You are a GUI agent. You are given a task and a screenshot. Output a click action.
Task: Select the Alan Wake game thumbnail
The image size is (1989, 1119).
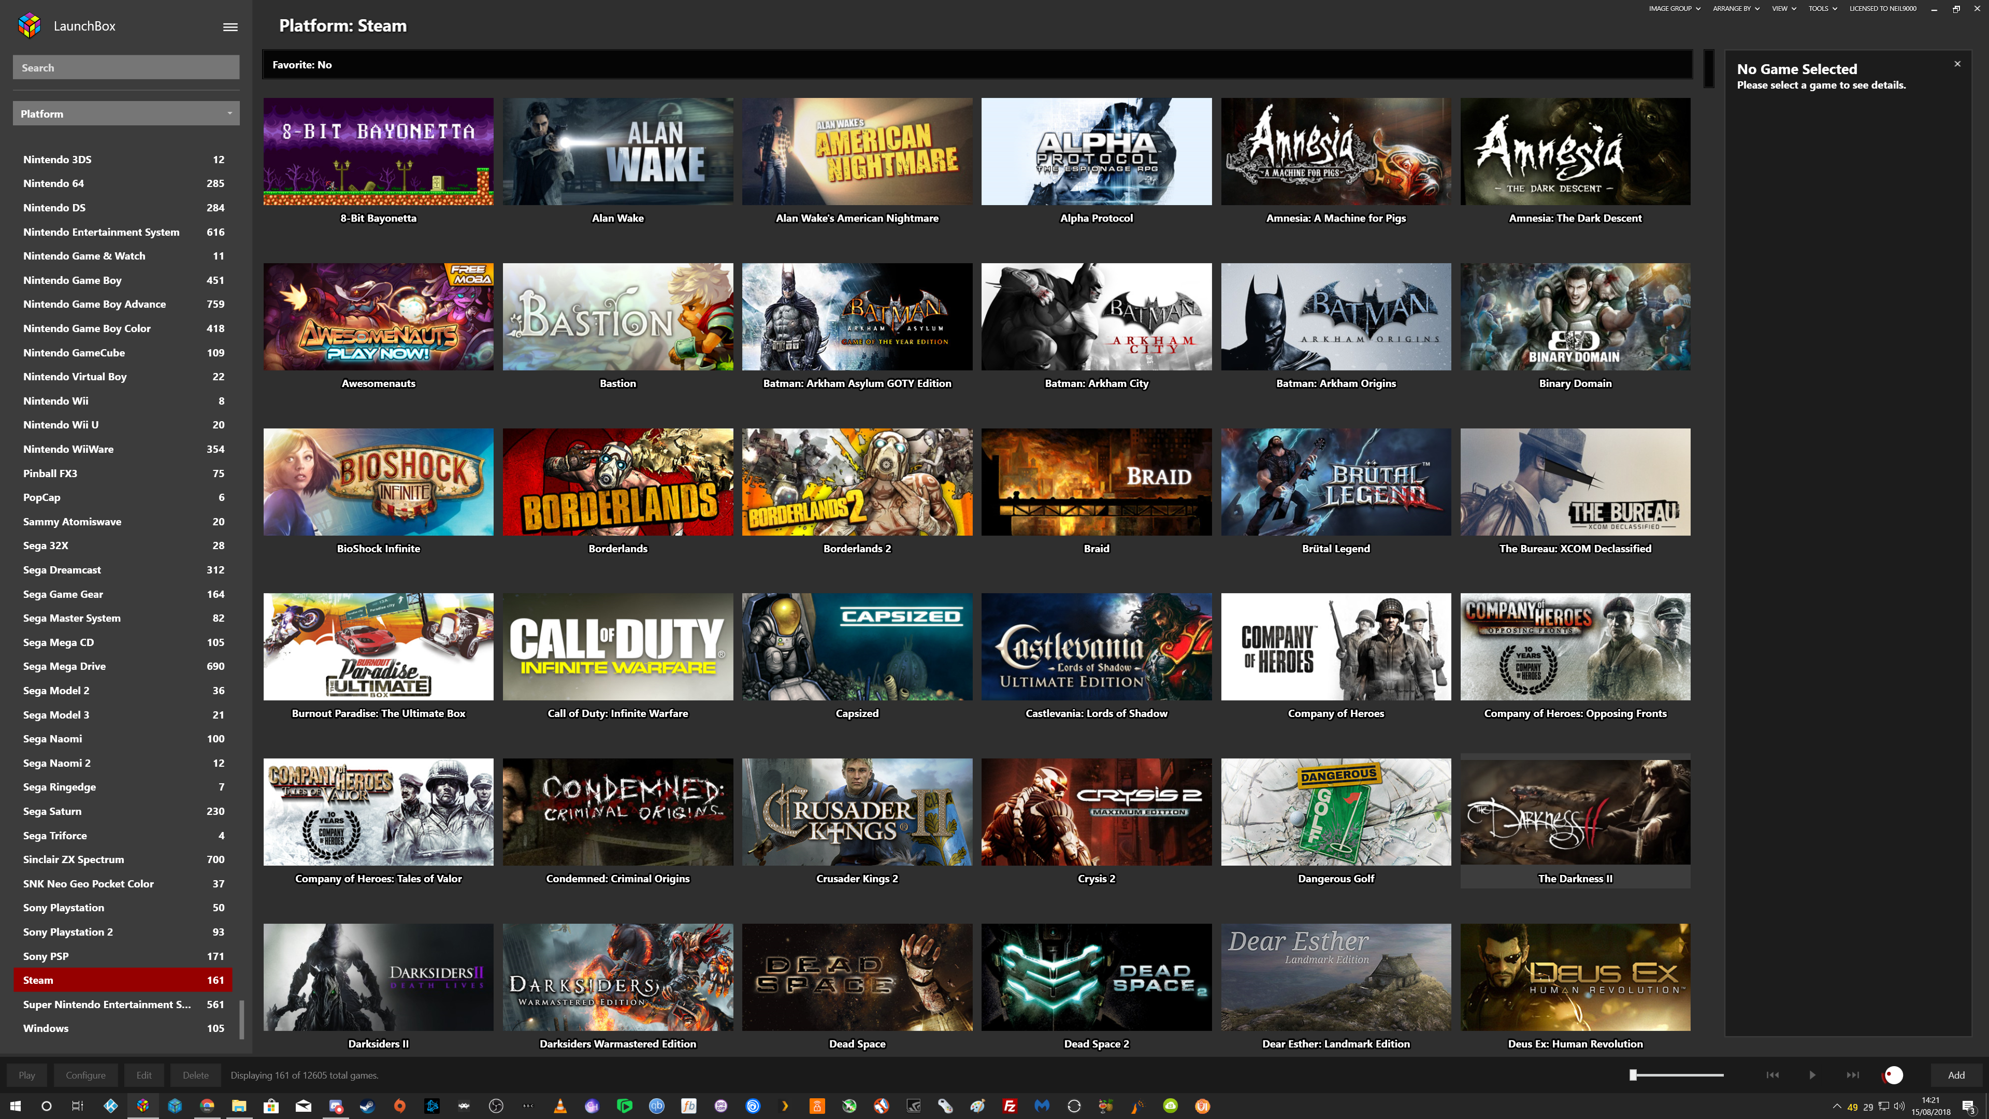[x=618, y=151]
